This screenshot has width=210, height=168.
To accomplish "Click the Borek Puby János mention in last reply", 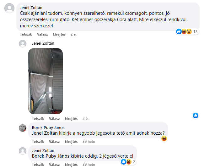I will click(51, 156).
